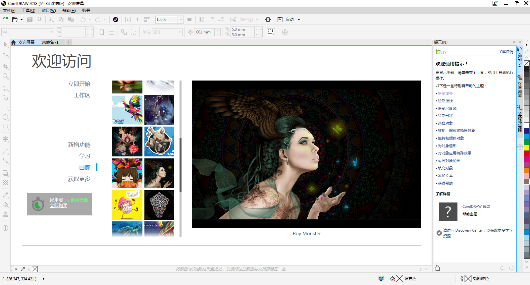Screen dimensions: 530x285
Task: Select the Zoom magnifier tool
Action: pos(5,76)
